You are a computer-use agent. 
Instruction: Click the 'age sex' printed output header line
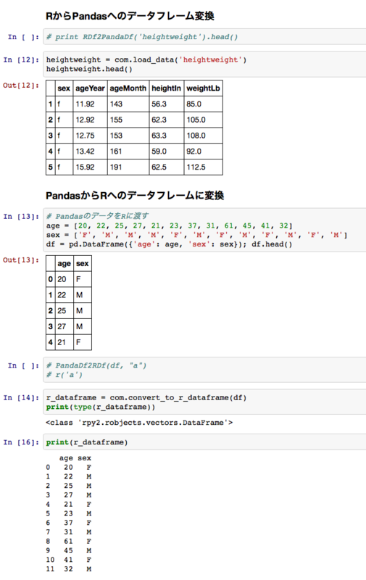click(x=75, y=458)
